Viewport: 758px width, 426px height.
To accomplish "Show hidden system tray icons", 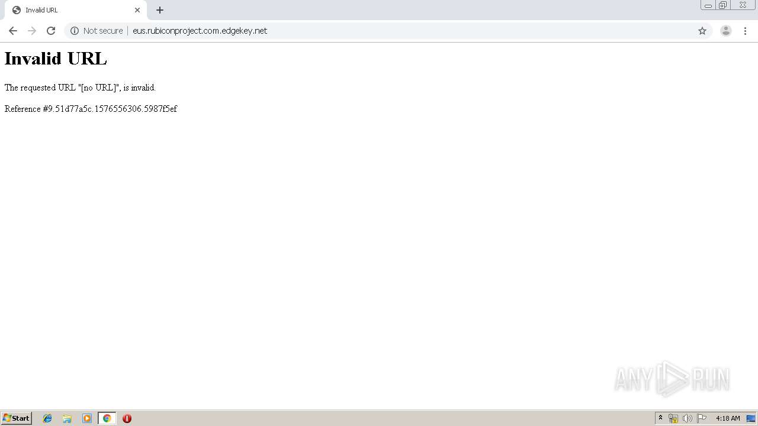I will coord(661,418).
